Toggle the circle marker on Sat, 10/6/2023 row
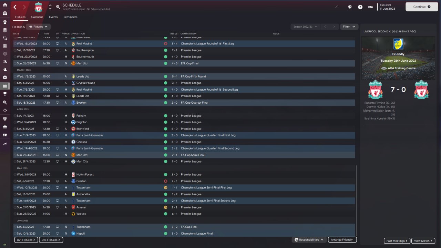 15,234
